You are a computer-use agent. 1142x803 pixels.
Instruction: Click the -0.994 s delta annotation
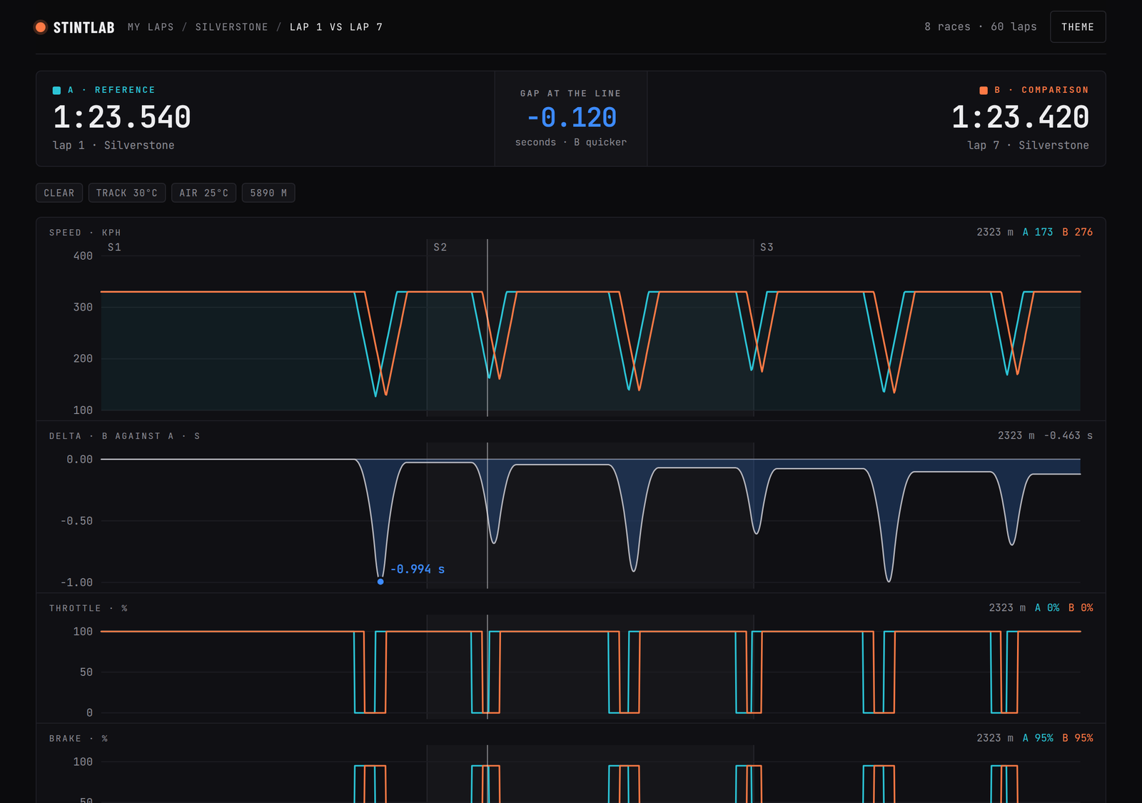click(418, 569)
